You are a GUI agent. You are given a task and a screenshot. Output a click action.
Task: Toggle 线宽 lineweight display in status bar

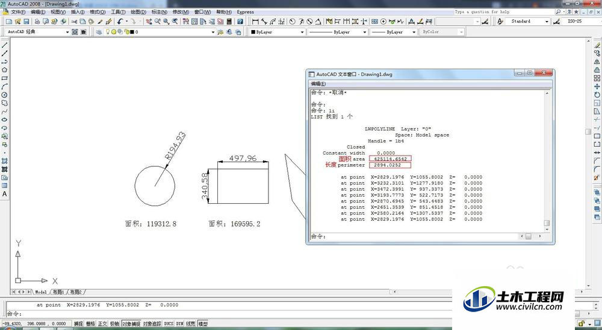(191, 324)
